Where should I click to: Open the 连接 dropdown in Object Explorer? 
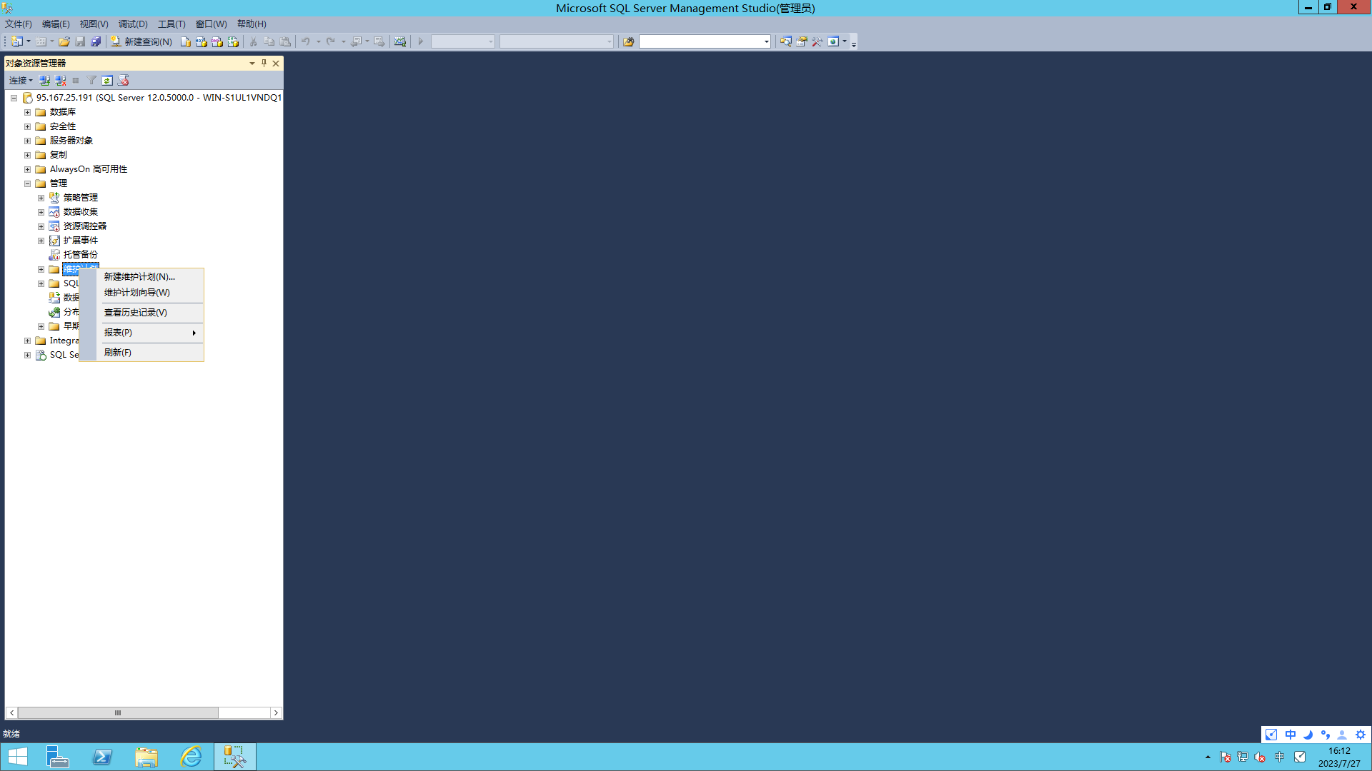coord(21,81)
